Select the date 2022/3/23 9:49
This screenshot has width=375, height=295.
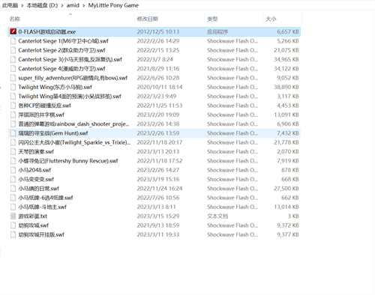point(157,97)
